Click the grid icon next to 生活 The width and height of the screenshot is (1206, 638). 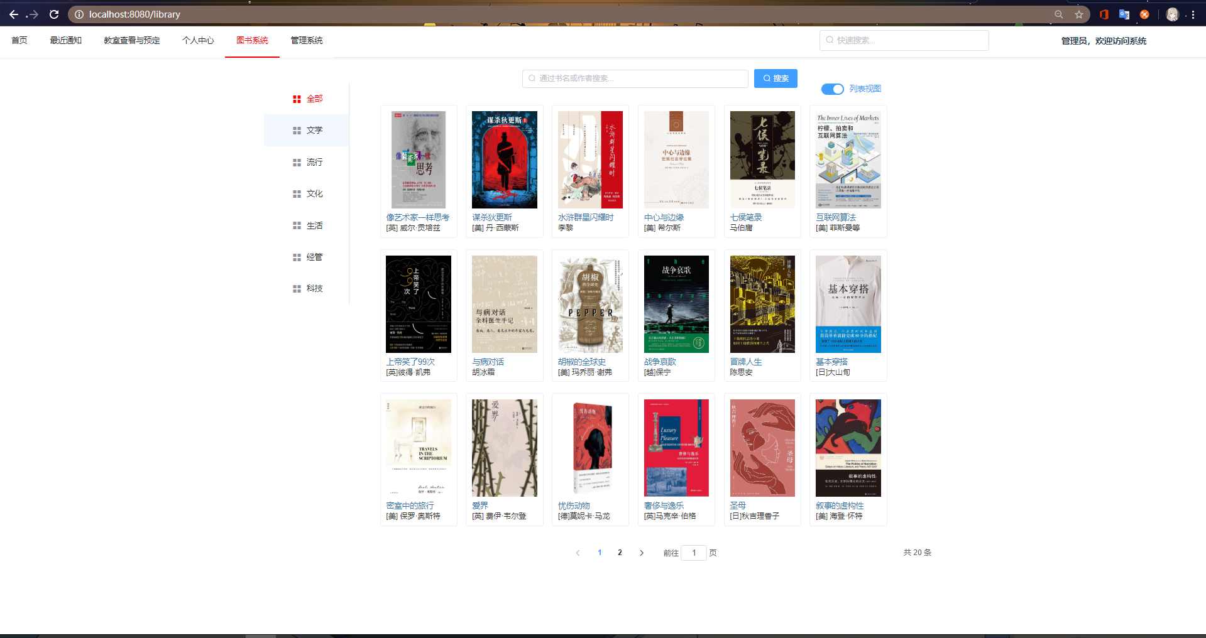(297, 225)
